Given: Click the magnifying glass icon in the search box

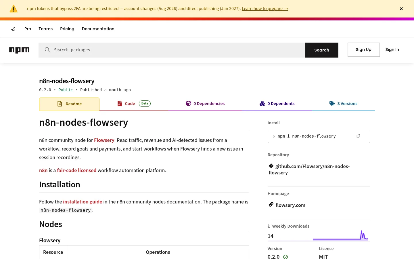Looking at the screenshot, I should click(47, 50).
